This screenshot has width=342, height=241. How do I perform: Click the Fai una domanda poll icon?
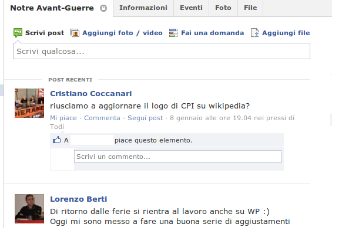(x=173, y=33)
